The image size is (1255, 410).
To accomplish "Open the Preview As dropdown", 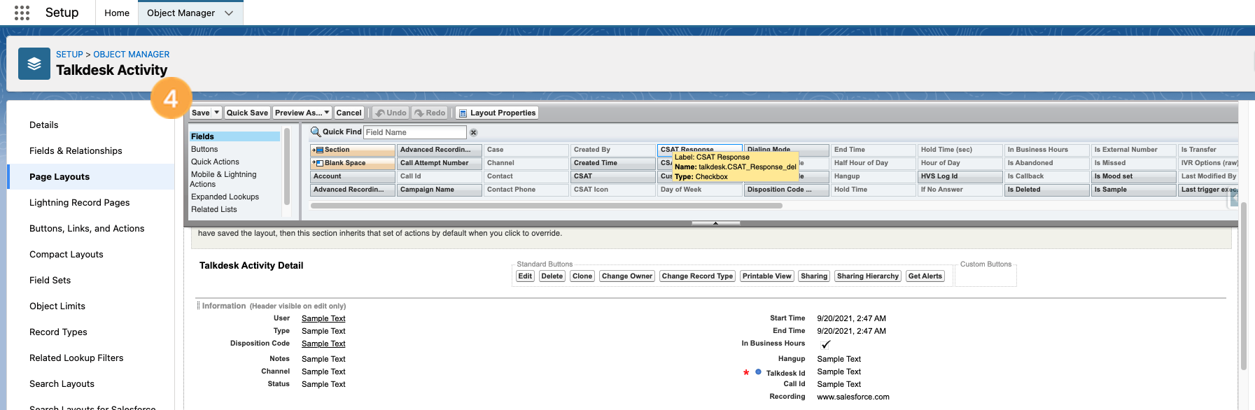I will click(x=302, y=113).
